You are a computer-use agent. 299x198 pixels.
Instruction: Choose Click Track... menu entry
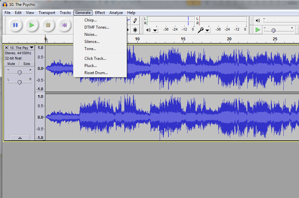coord(100,59)
